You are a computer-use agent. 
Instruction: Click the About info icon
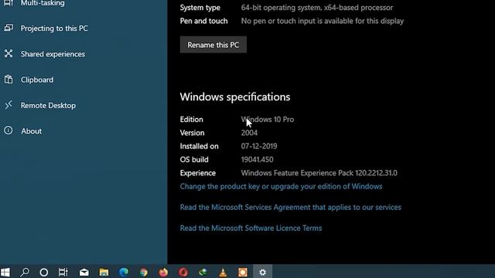[x=9, y=131]
